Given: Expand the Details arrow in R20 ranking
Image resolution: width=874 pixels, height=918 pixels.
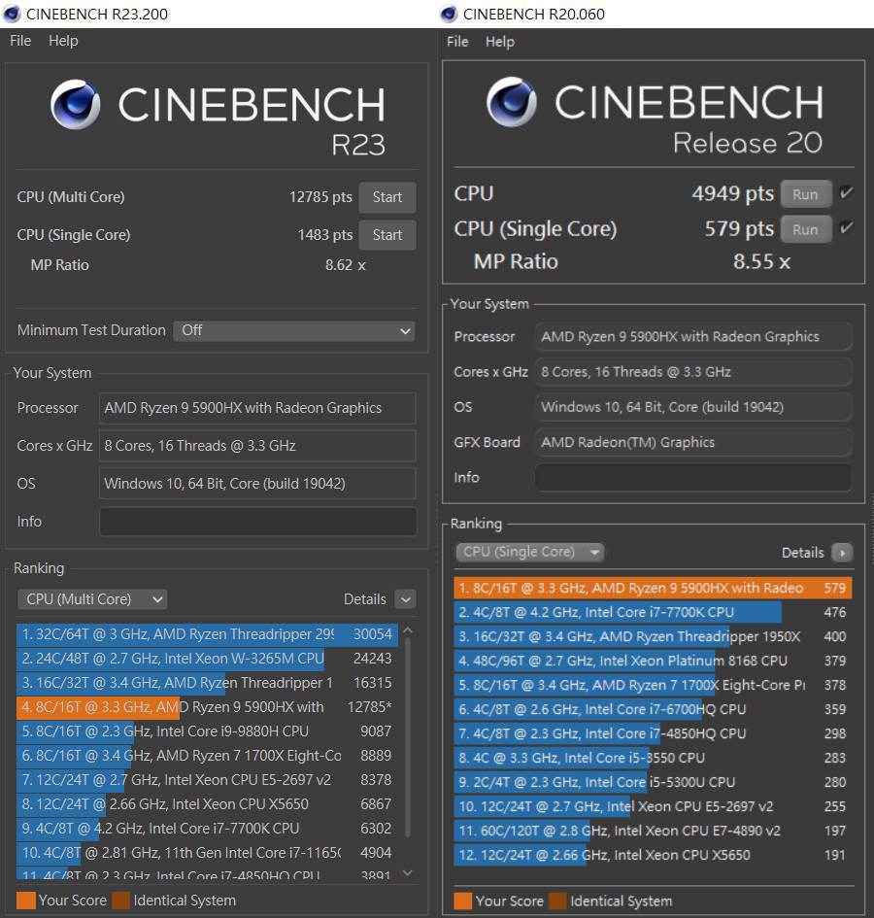Looking at the screenshot, I should [x=842, y=552].
